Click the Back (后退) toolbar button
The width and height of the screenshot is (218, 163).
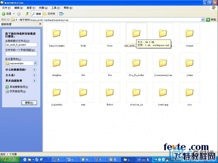(x=6, y=14)
